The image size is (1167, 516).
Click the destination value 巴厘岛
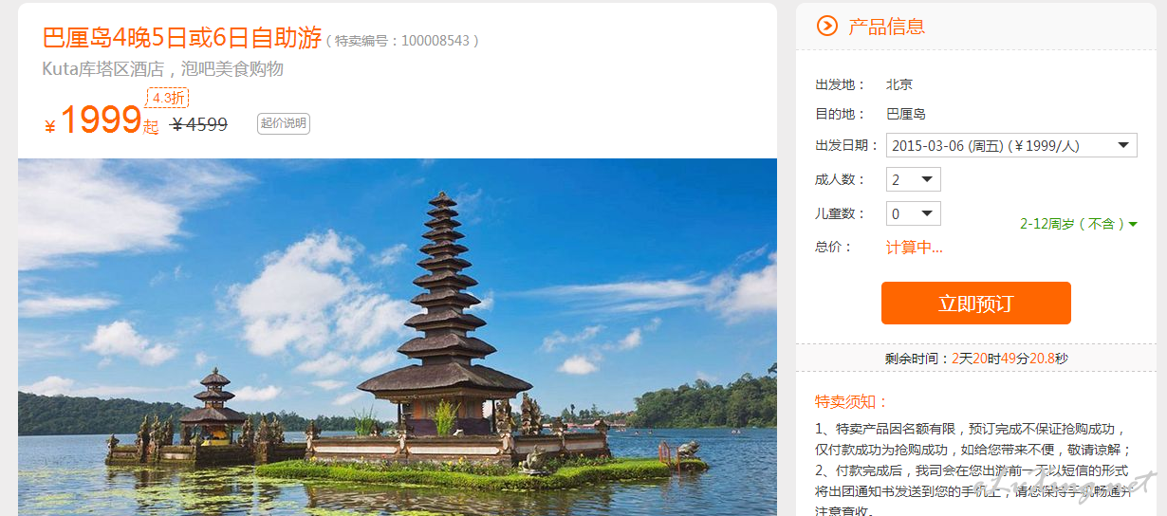point(906,114)
